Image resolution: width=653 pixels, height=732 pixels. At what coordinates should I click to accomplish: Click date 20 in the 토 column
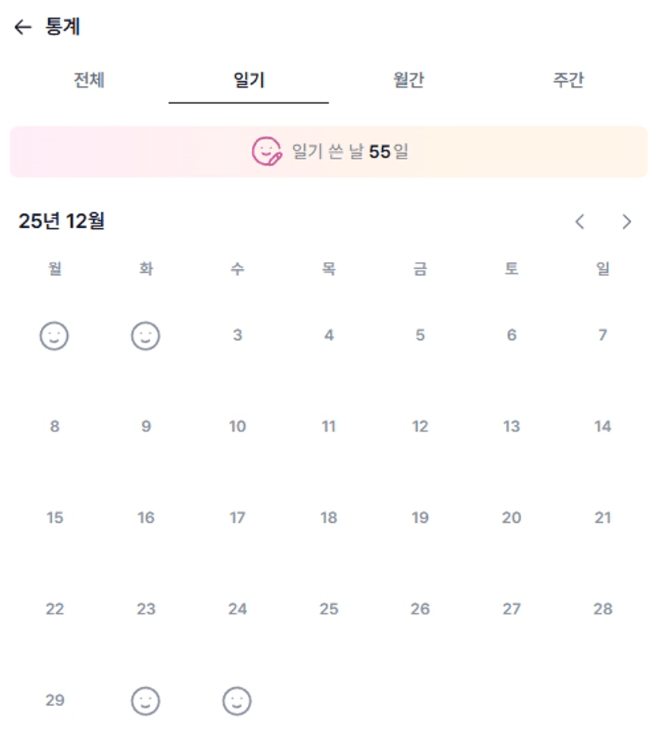click(x=512, y=518)
